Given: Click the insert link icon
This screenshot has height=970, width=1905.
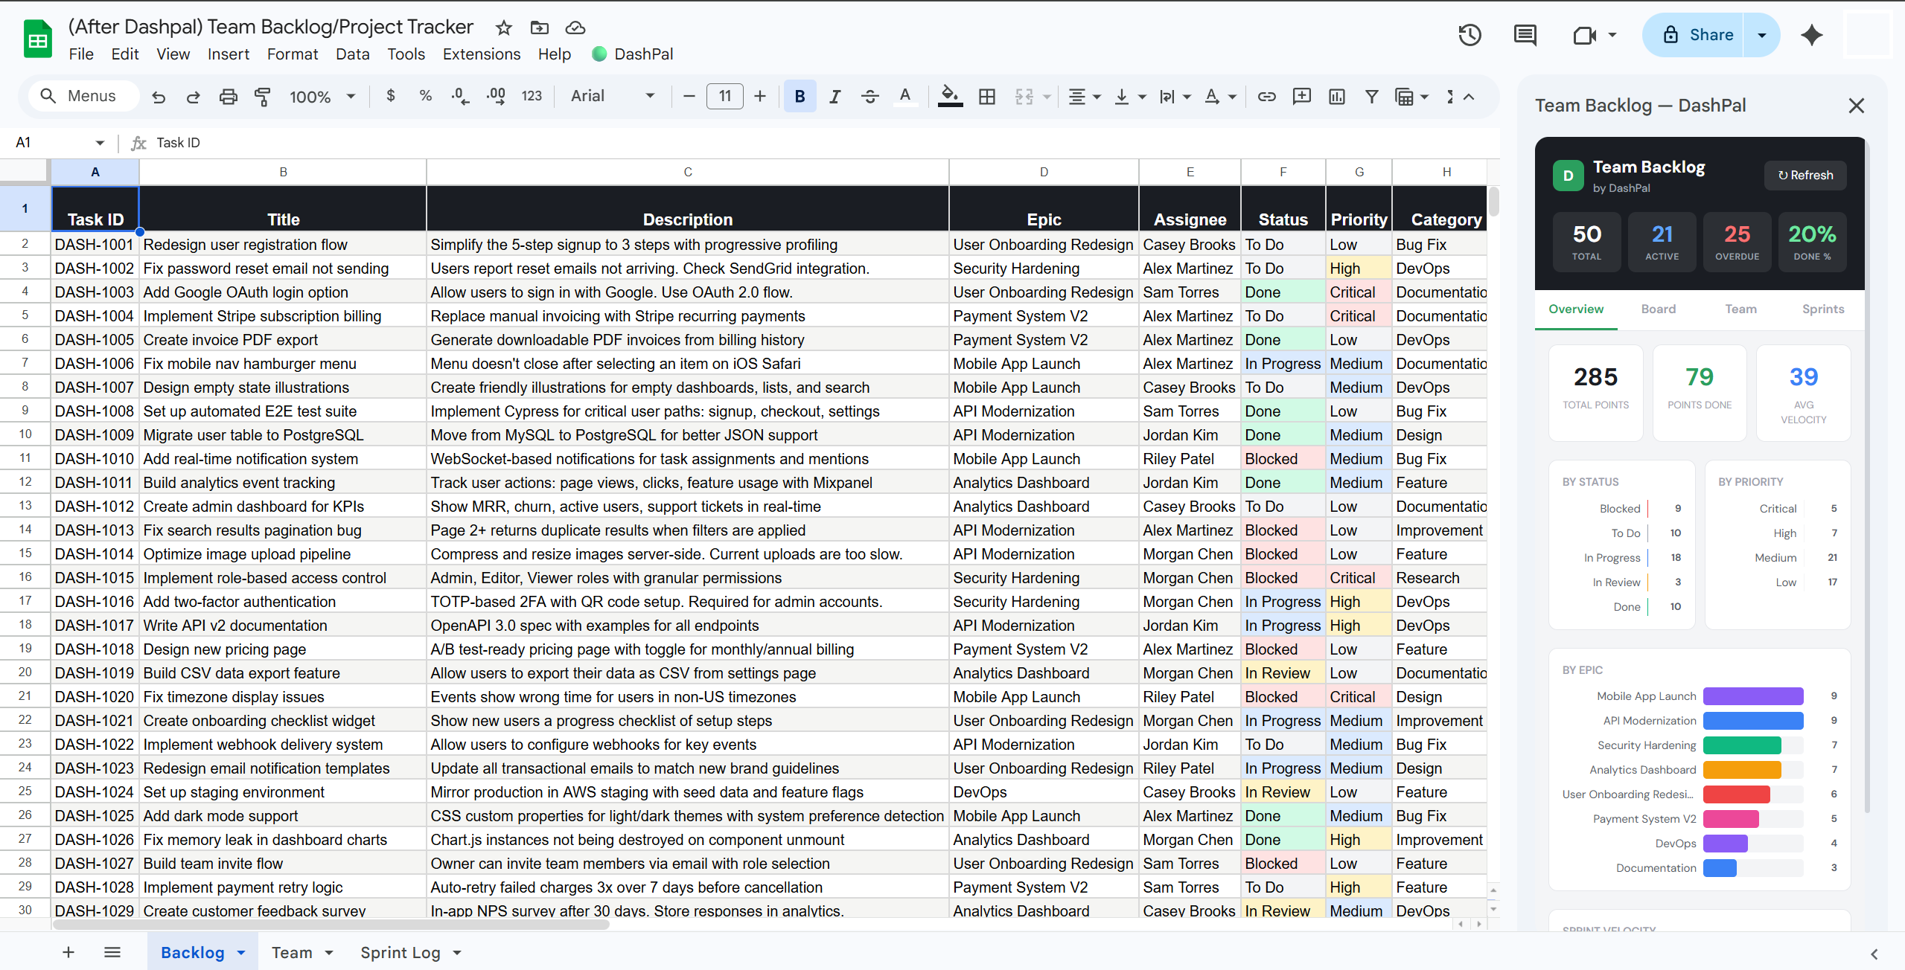Looking at the screenshot, I should point(1266,97).
